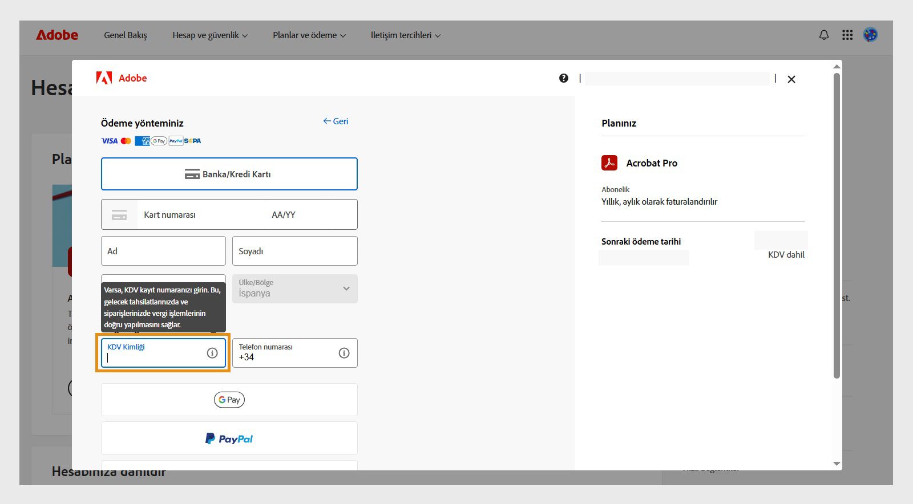This screenshot has height=504, width=913.
Task: Click the scrollbar up arrow
Action: [x=837, y=66]
